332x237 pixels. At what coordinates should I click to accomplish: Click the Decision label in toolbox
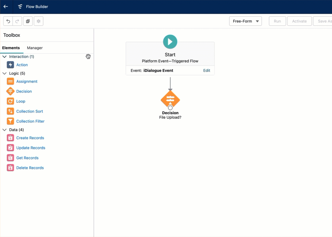point(24,91)
